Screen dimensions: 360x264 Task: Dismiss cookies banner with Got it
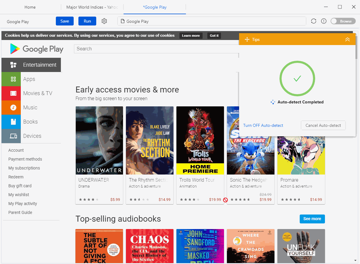pos(214,36)
